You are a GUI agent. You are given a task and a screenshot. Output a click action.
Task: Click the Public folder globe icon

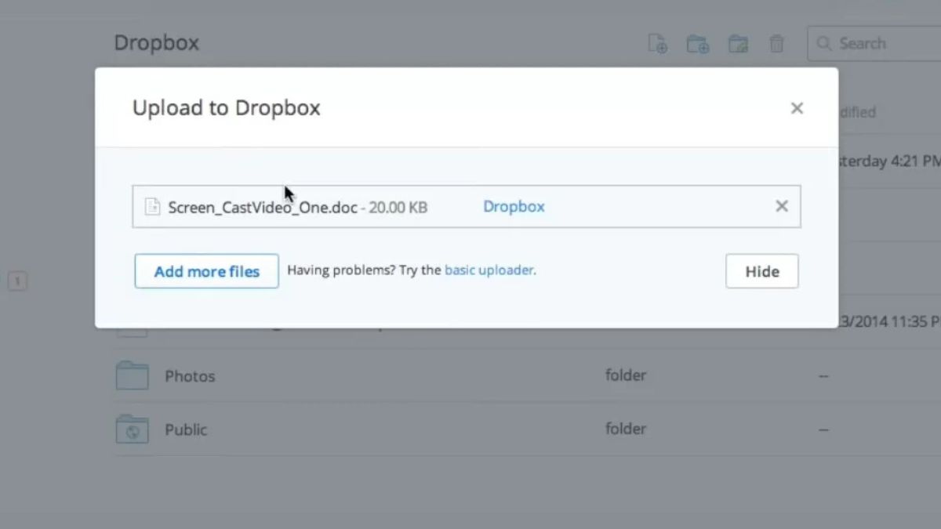pyautogui.click(x=132, y=429)
